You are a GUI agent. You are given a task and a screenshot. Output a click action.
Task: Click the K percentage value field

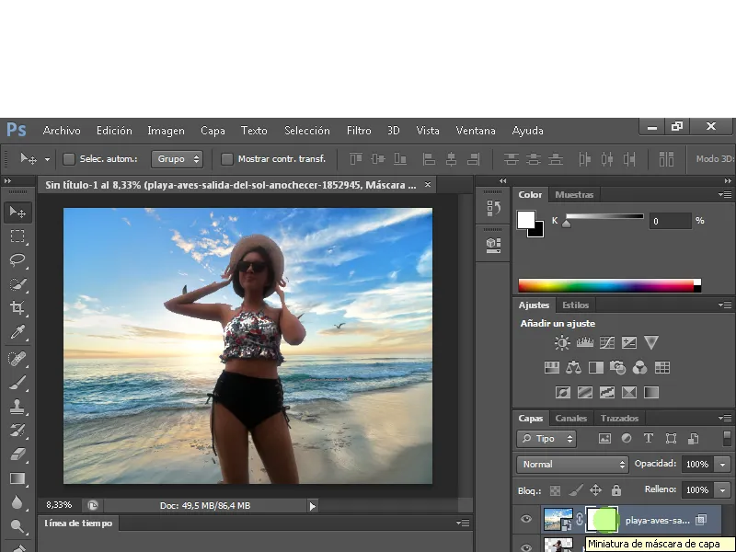(670, 221)
